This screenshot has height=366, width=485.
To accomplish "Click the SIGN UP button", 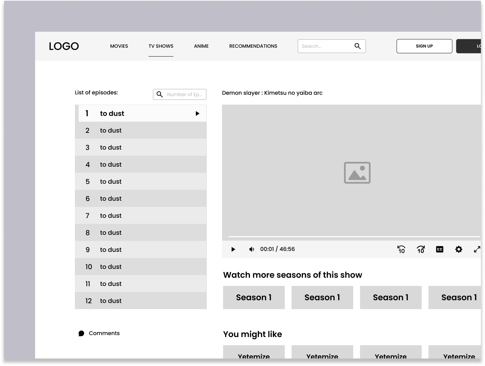I will [x=424, y=46].
